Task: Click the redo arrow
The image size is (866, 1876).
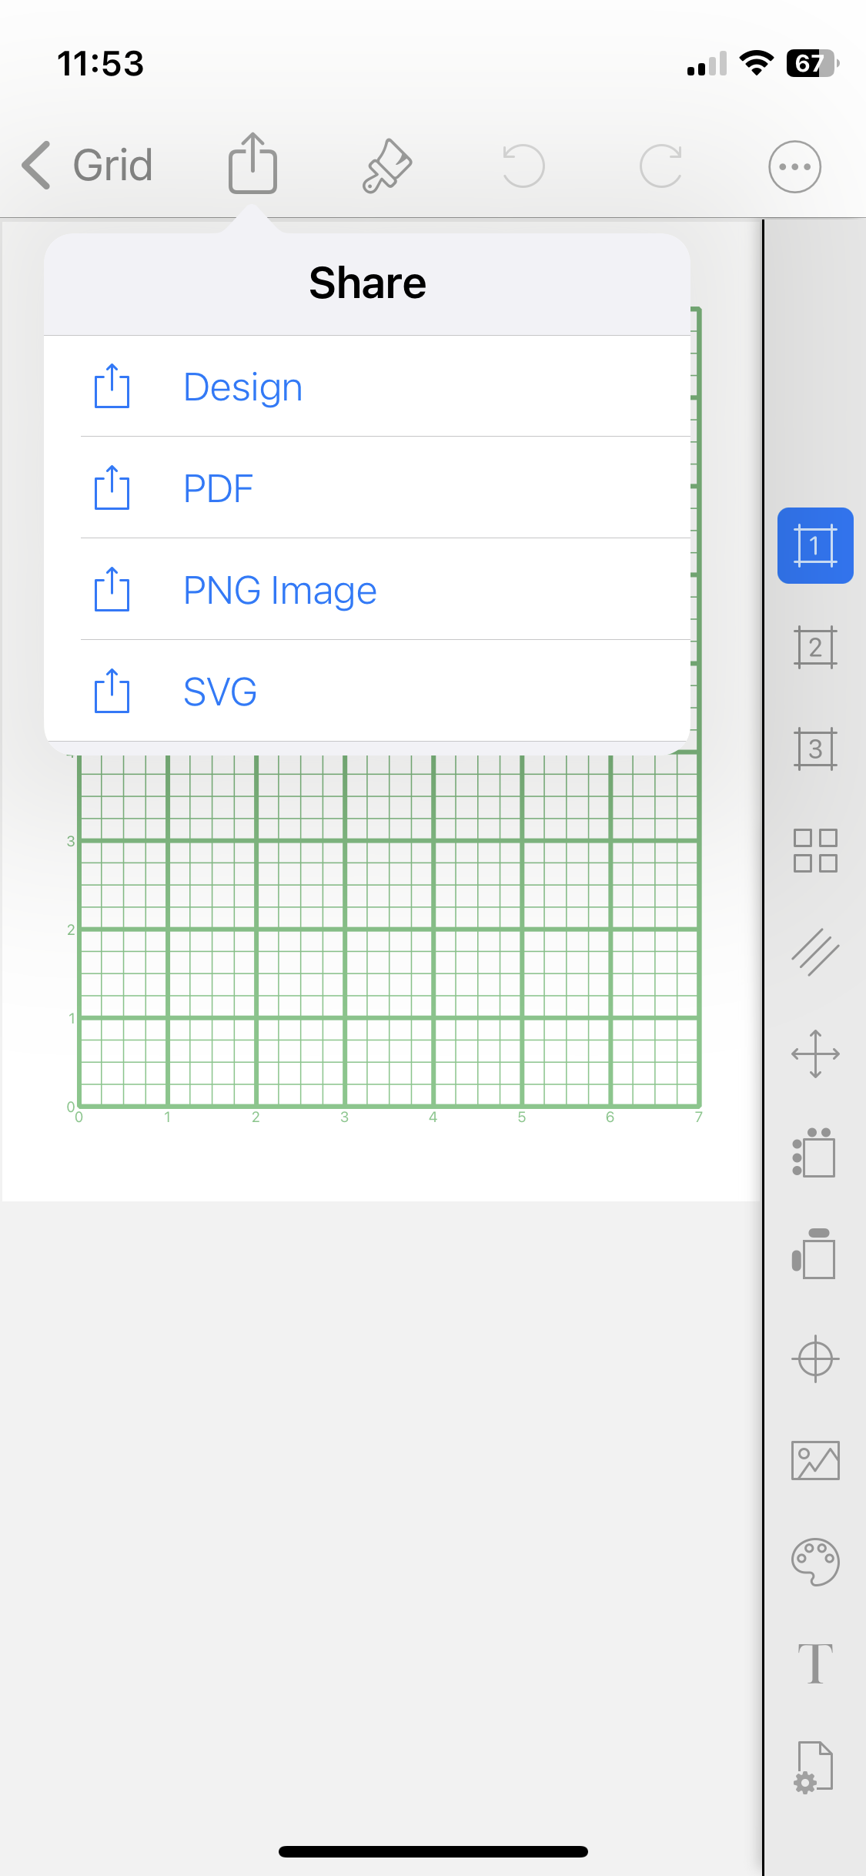Action: (x=660, y=165)
